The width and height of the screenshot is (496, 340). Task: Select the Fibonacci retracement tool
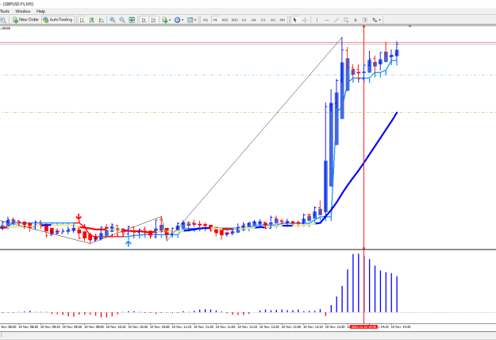[346, 20]
